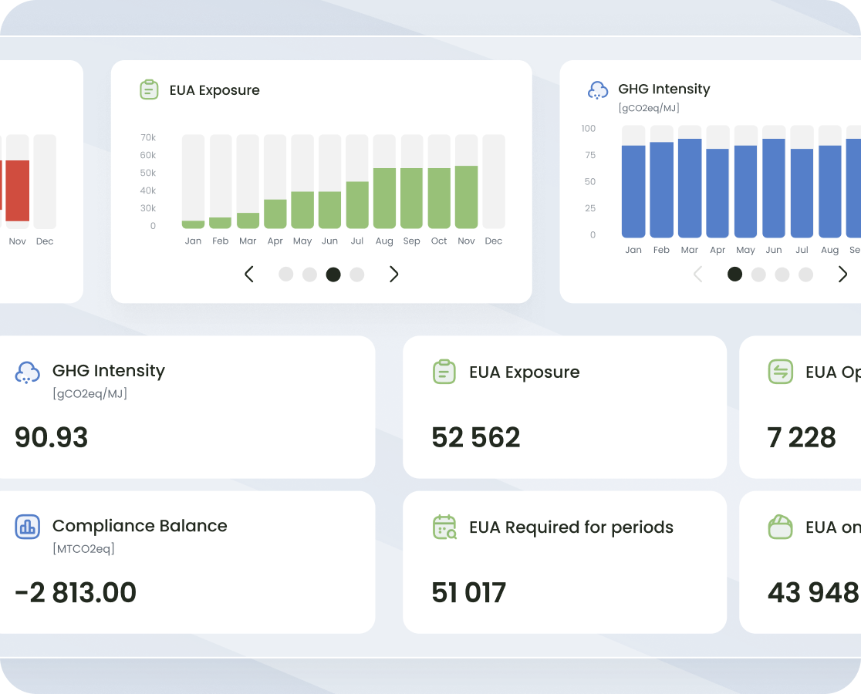Click the Compliance Balance bar chart icon
The width and height of the screenshot is (861, 694).
(x=28, y=527)
